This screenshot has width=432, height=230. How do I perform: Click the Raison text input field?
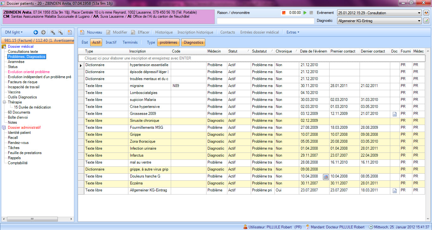point(266,21)
